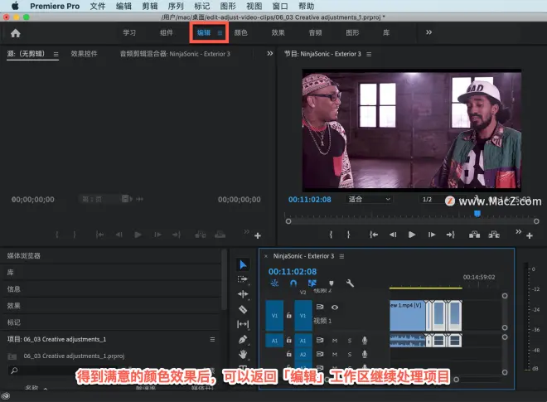This screenshot has width=547, height=402.
Task: Mark In in the Program monitor
Action: click(331, 235)
